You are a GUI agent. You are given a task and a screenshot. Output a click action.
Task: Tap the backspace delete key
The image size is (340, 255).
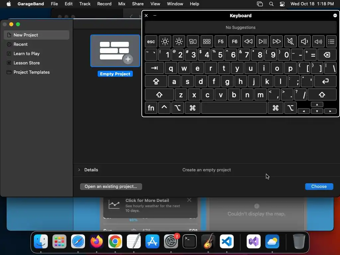click(327, 55)
